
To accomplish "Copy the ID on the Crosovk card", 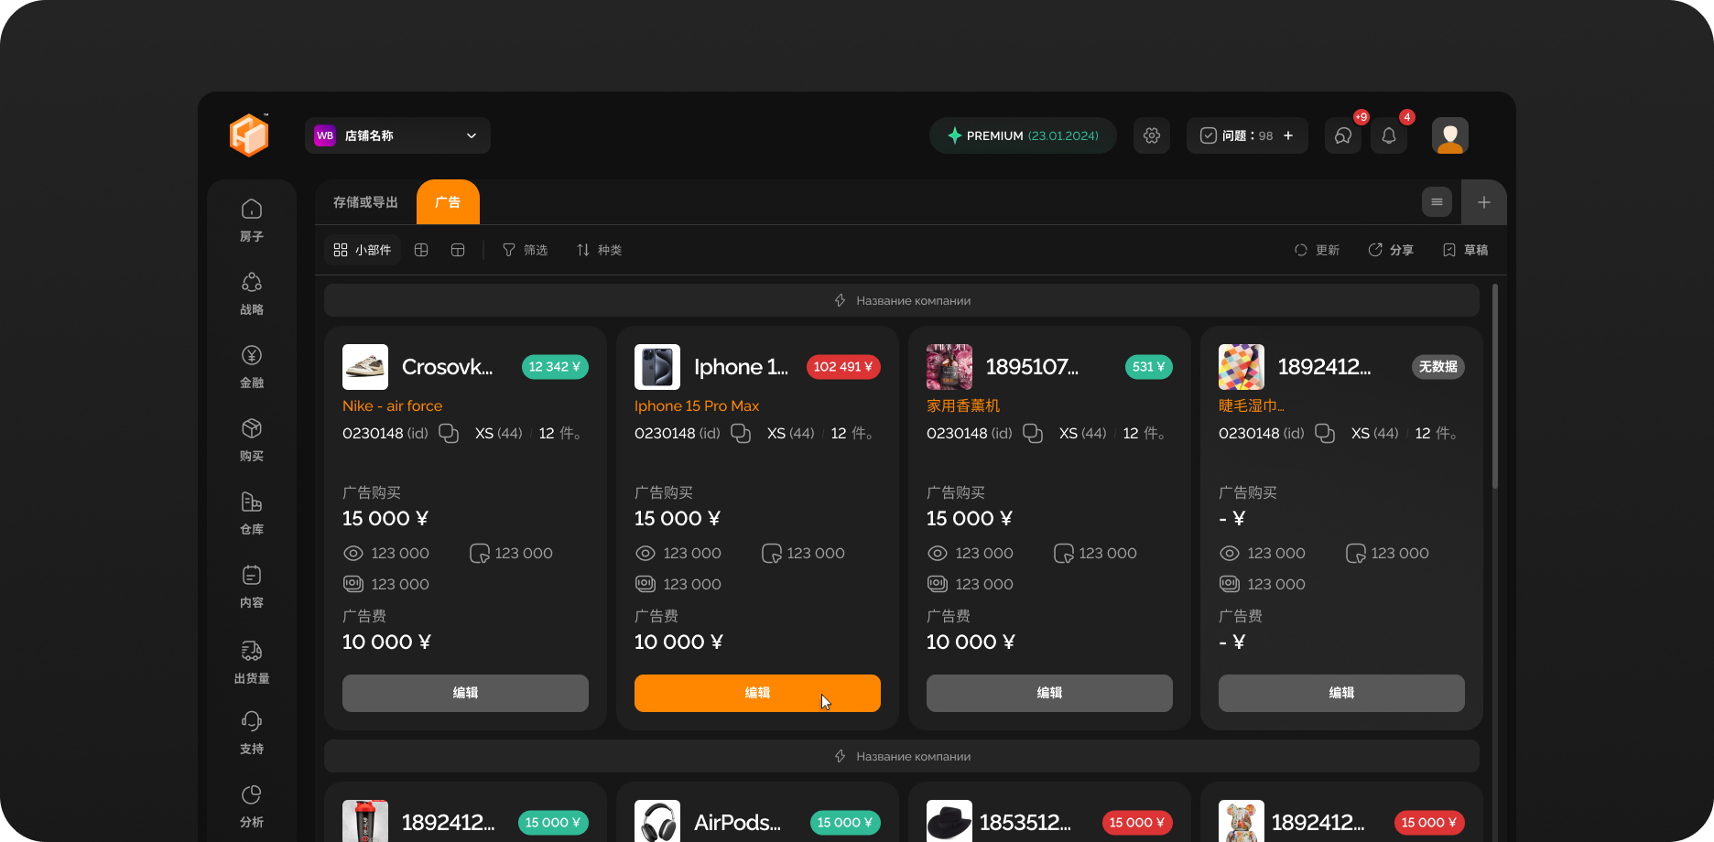I will pyautogui.click(x=449, y=433).
